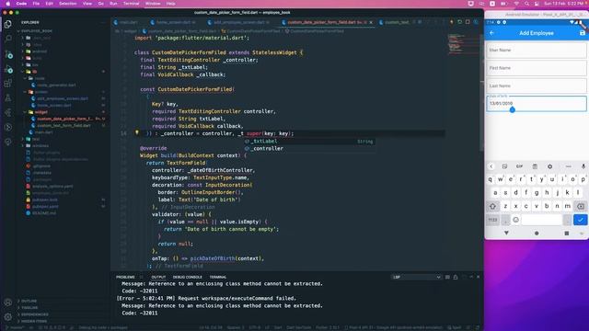The image size is (589, 331).
Task: Click the lightbulb quick-fix icon on line 14
Action: click(x=137, y=132)
